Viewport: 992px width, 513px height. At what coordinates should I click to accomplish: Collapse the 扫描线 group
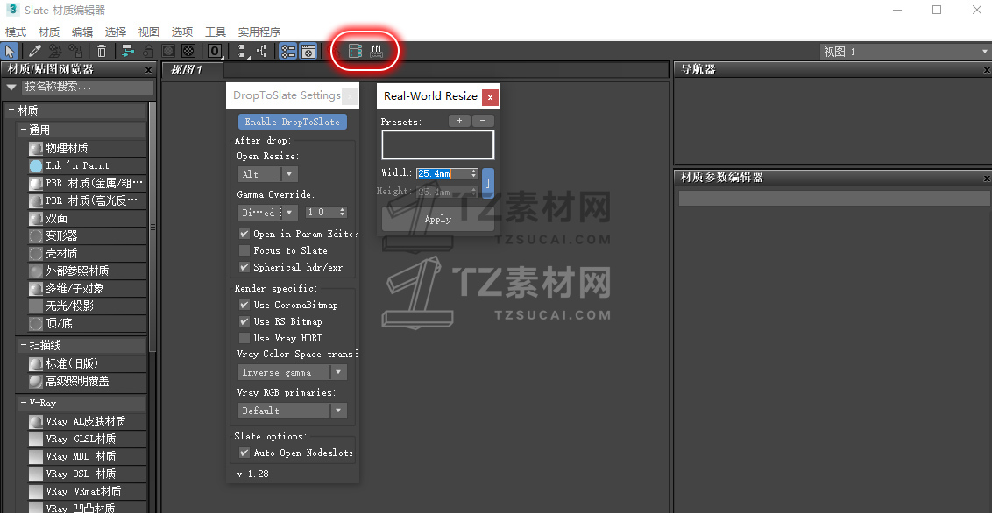pos(24,346)
